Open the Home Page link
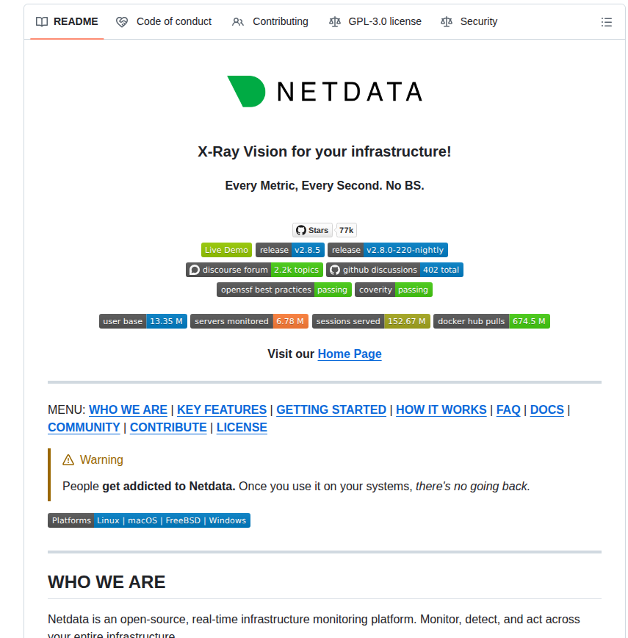Image resolution: width=628 pixels, height=638 pixels. [350, 354]
